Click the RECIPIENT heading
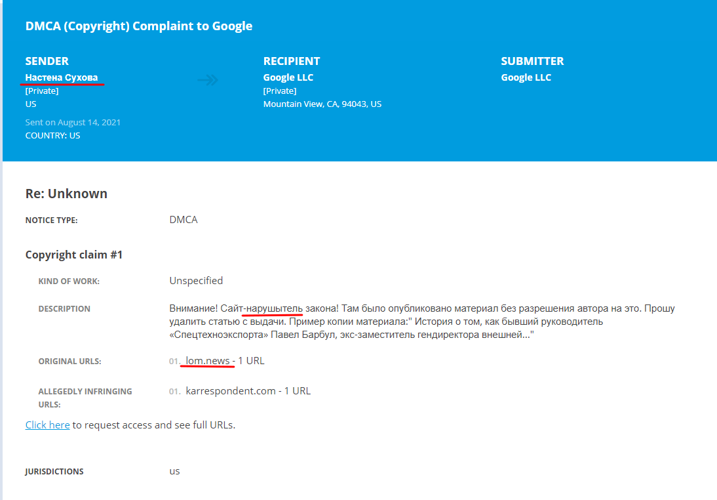 pos(292,62)
